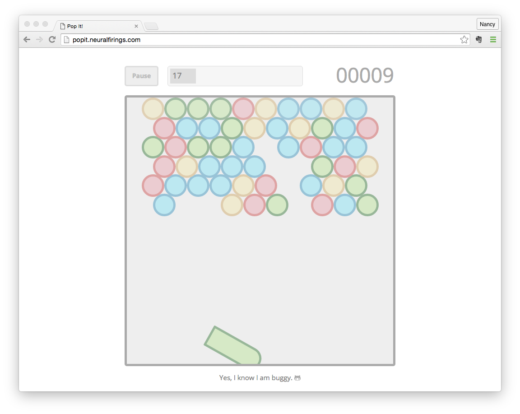This screenshot has width=520, height=414.
Task: Reload the Pop It! page
Action: [52, 40]
